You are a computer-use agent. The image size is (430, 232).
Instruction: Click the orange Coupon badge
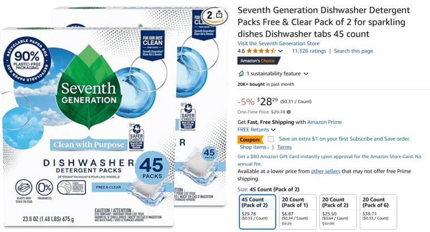[x=250, y=139]
